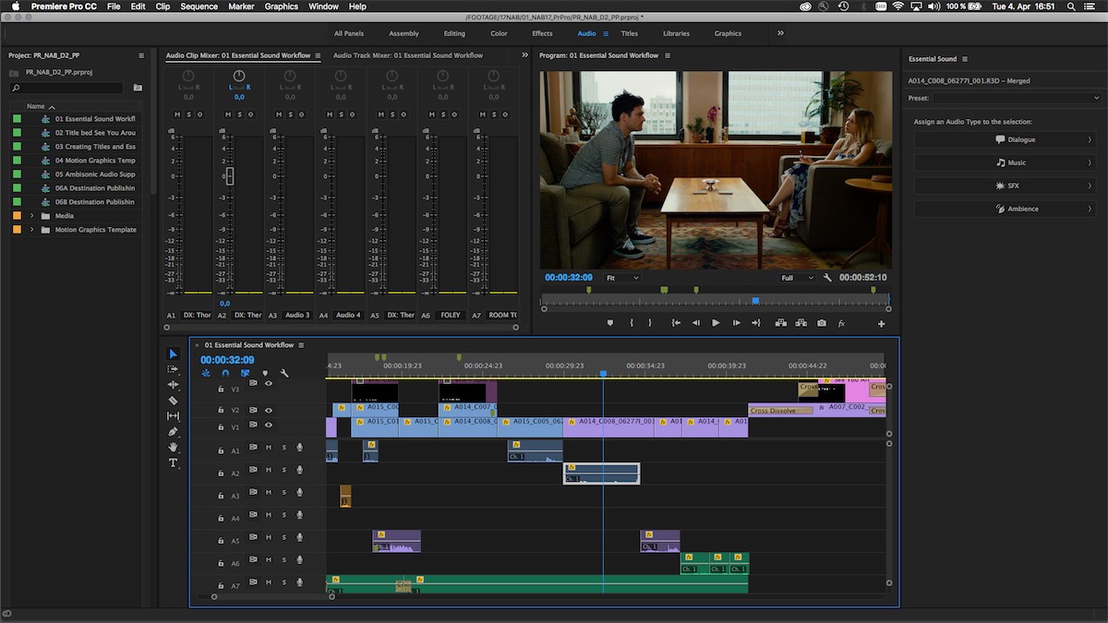Pick the Type tool in the tools panel

click(173, 462)
